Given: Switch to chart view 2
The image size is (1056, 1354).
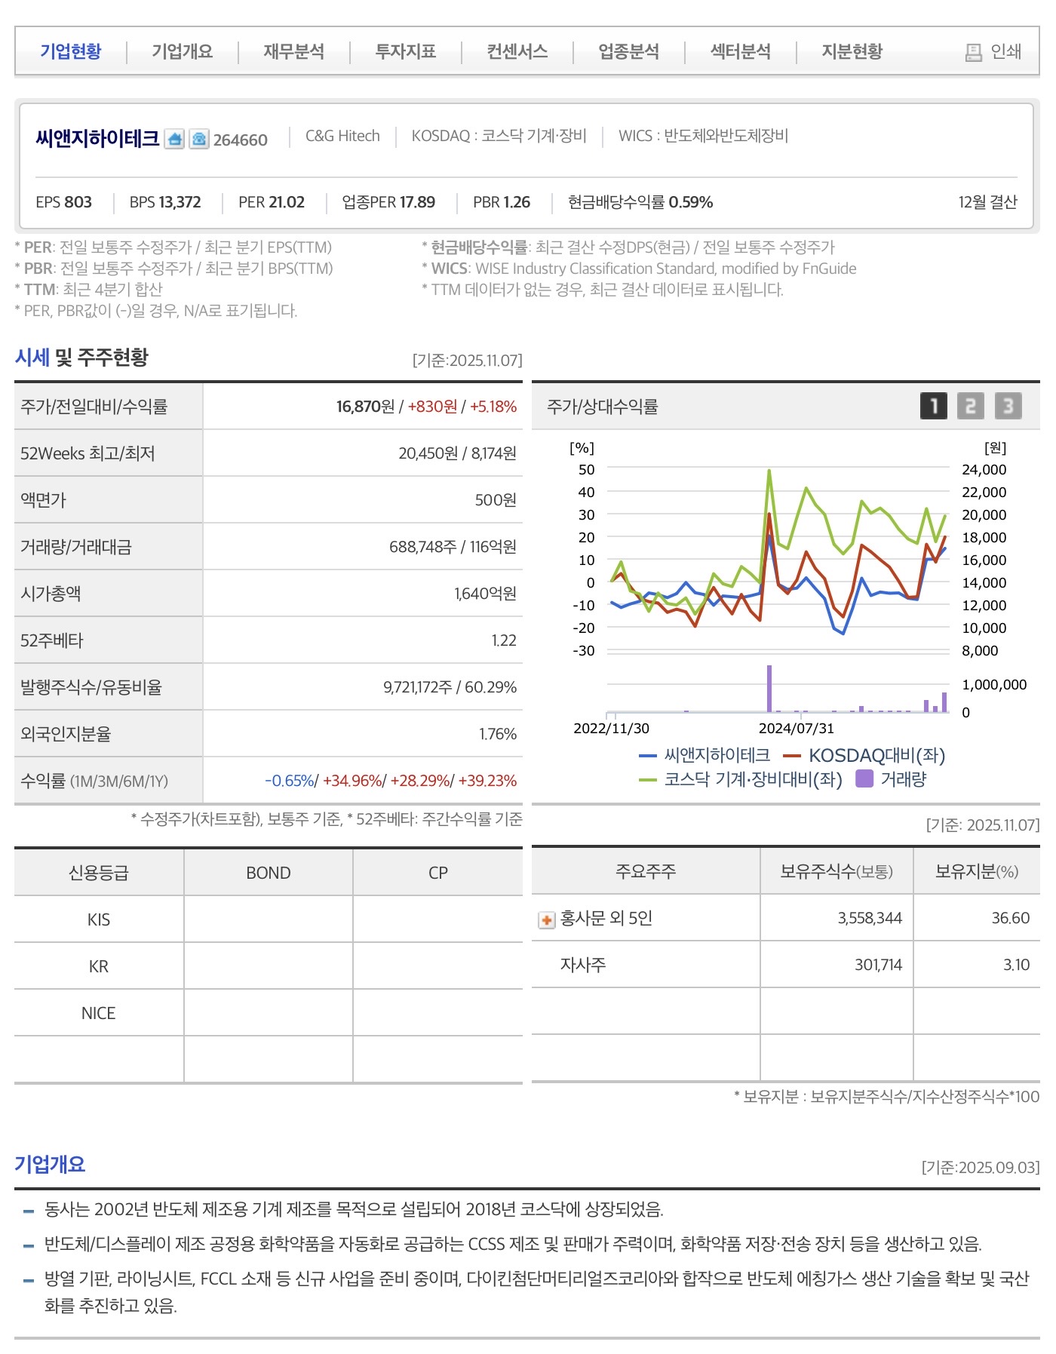Looking at the screenshot, I should 971,406.
